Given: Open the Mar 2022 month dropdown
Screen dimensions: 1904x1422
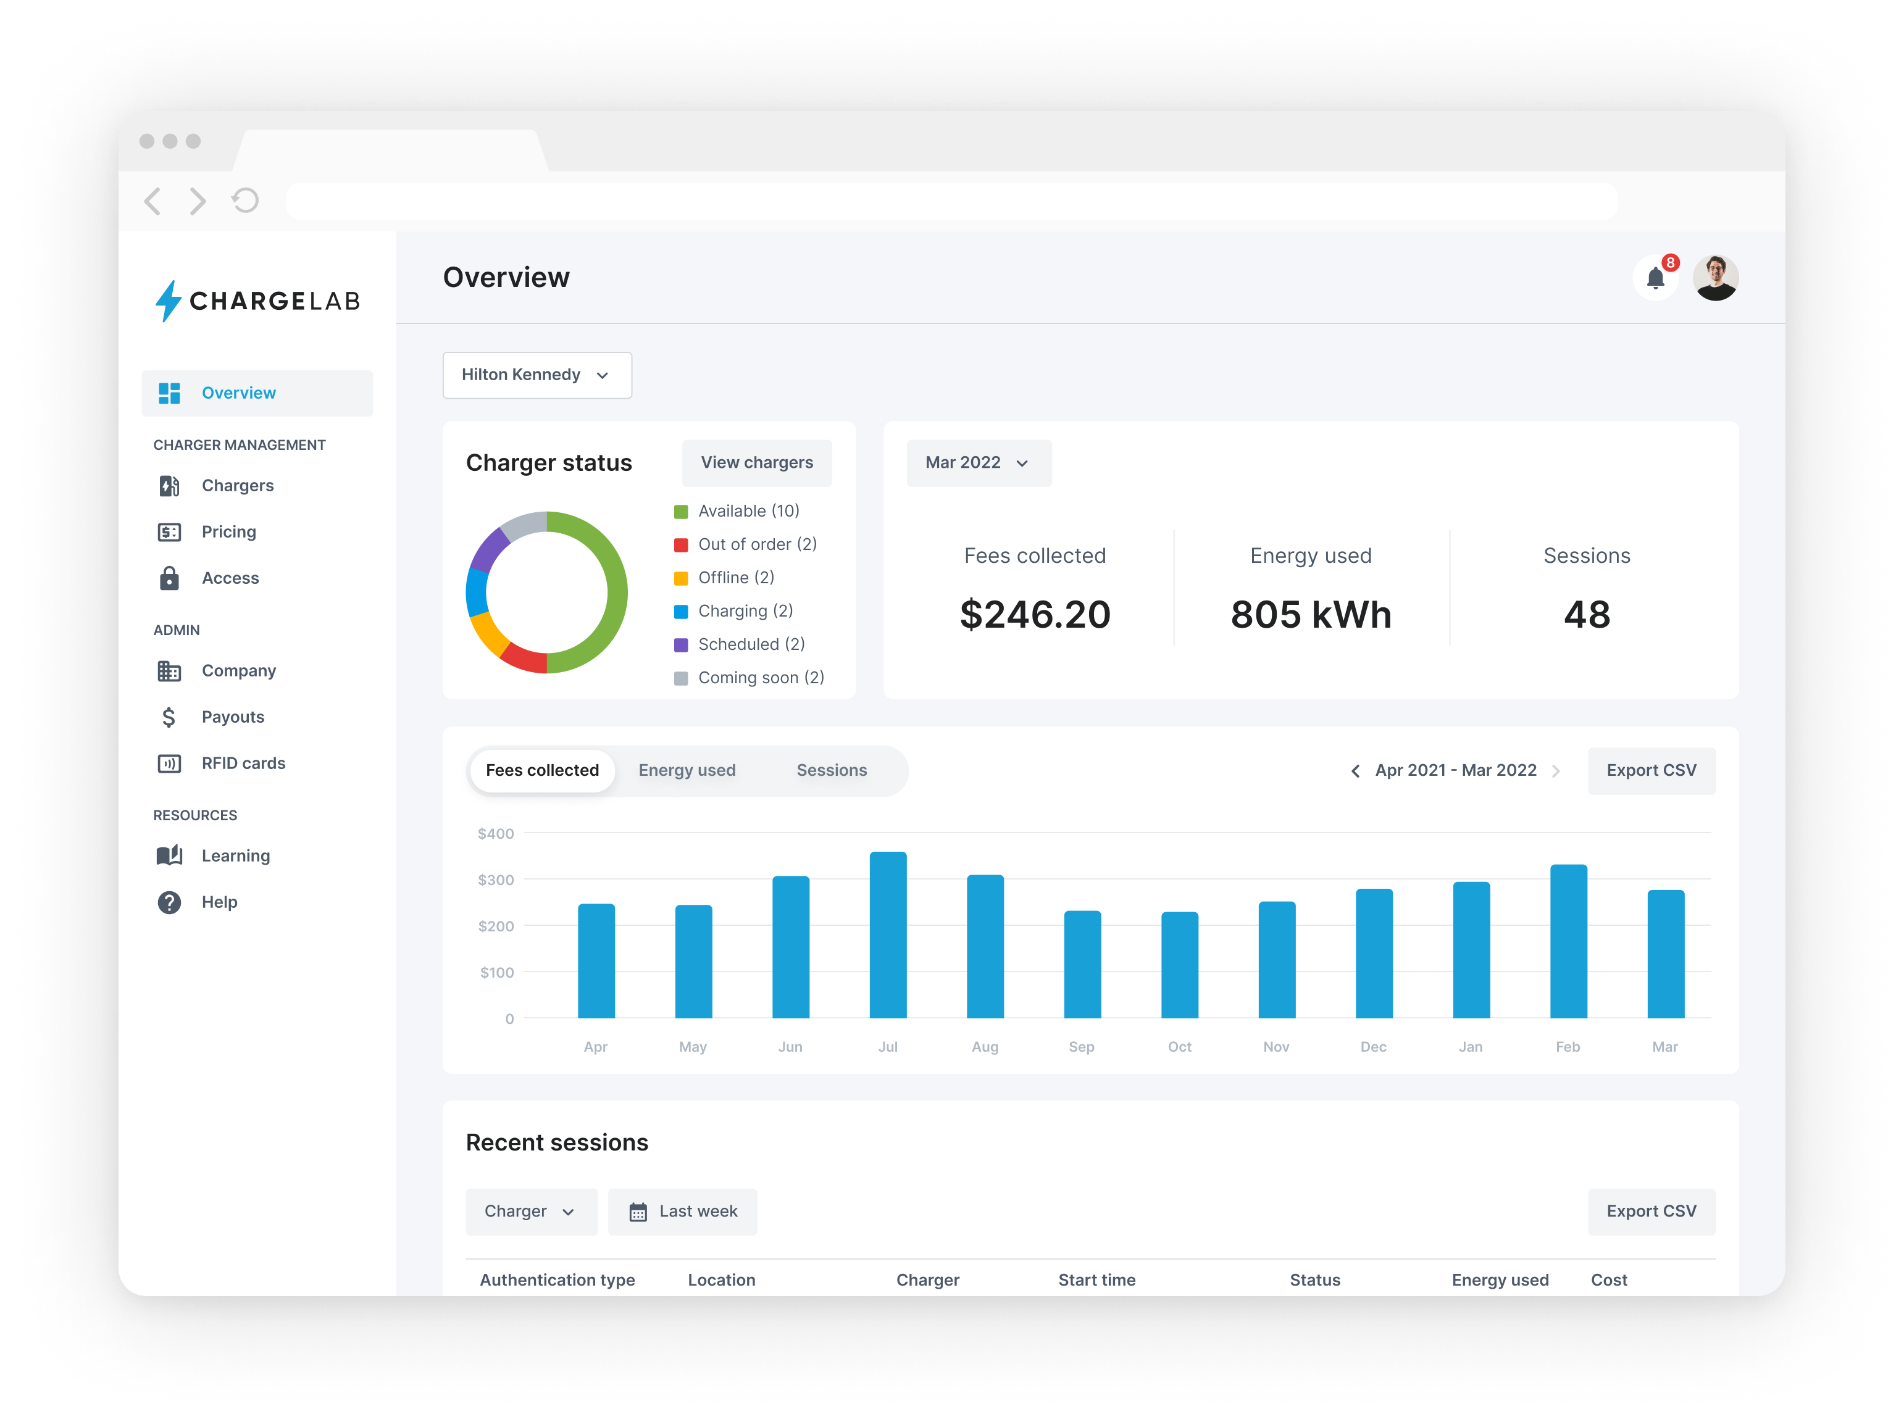Looking at the screenshot, I should pyautogui.click(x=978, y=463).
